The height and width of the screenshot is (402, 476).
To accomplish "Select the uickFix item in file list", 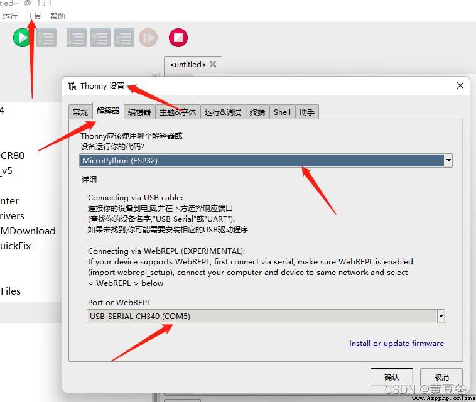I will 16,246.
